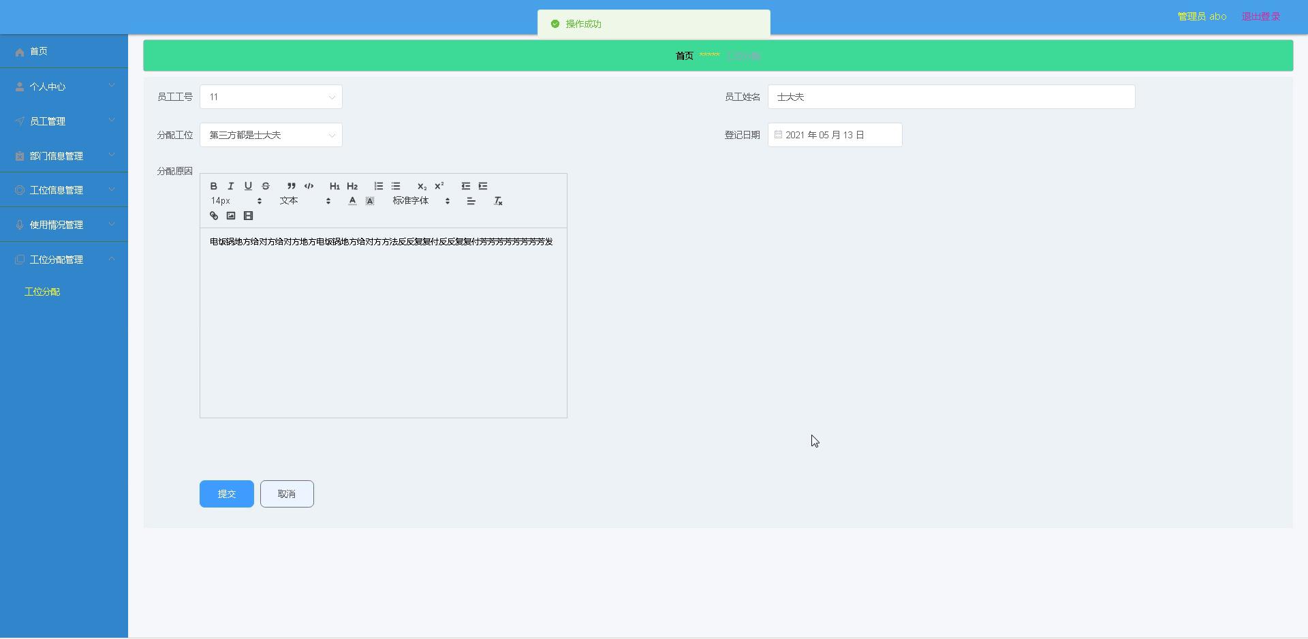Click the superscript icon
The width and height of the screenshot is (1308, 639).
tap(439, 186)
